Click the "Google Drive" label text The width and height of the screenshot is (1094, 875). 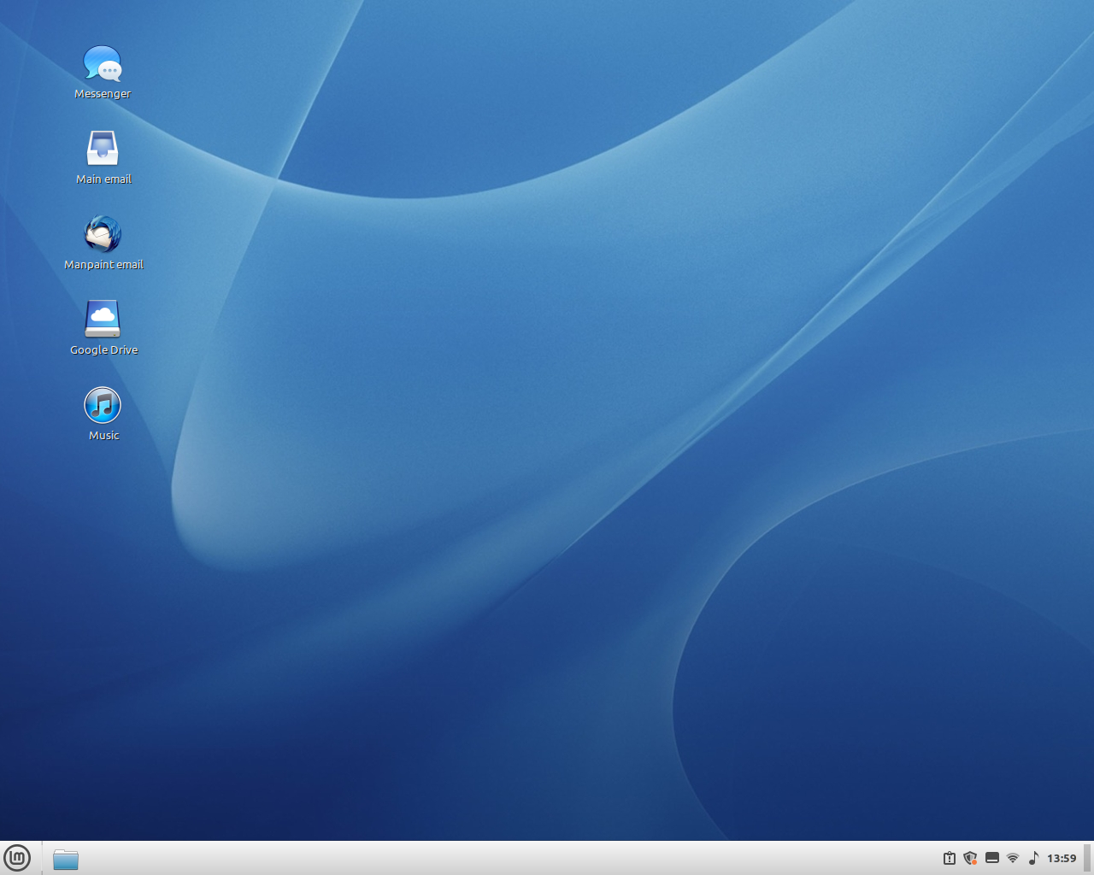103,350
